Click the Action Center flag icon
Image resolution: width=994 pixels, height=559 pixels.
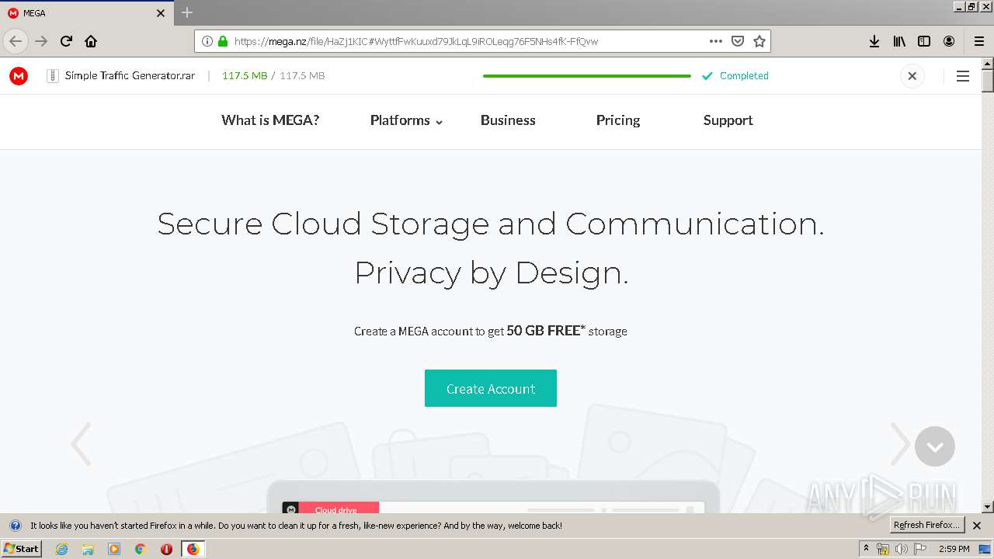pyautogui.click(x=921, y=549)
